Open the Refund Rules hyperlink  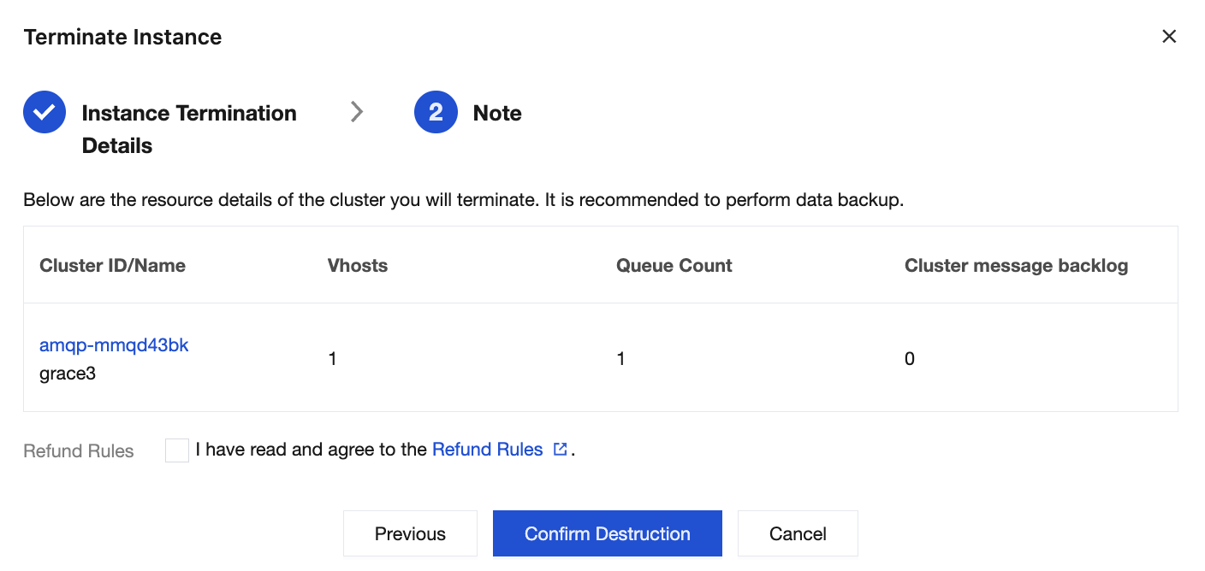[487, 450]
